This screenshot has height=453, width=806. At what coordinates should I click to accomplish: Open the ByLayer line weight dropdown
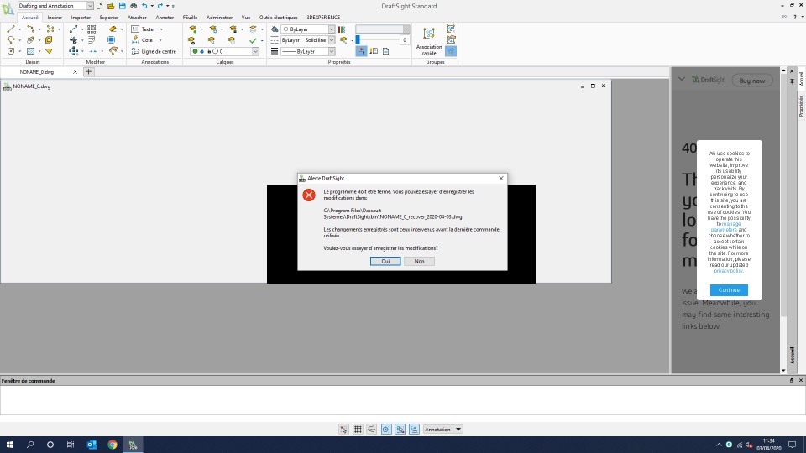[332, 51]
